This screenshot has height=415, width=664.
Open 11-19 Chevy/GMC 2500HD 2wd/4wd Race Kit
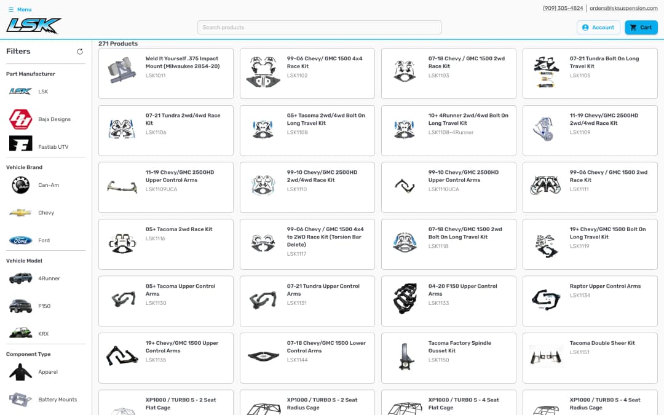590,130
